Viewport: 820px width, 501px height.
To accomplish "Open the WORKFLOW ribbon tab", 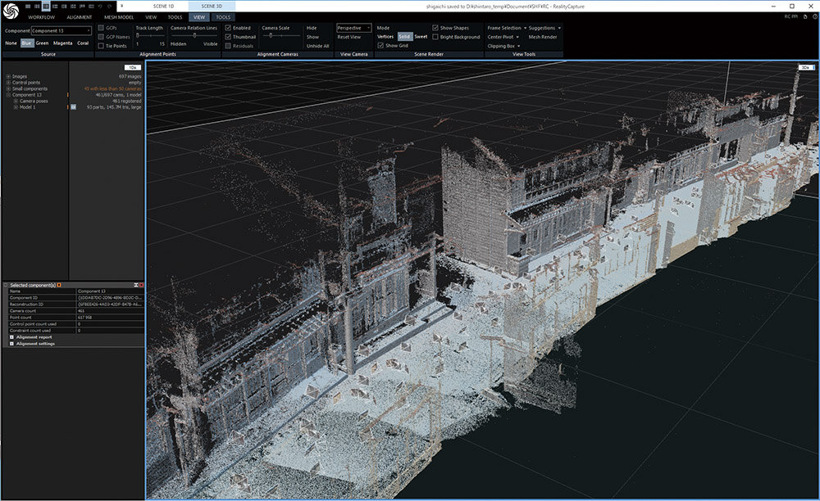I will (41, 17).
